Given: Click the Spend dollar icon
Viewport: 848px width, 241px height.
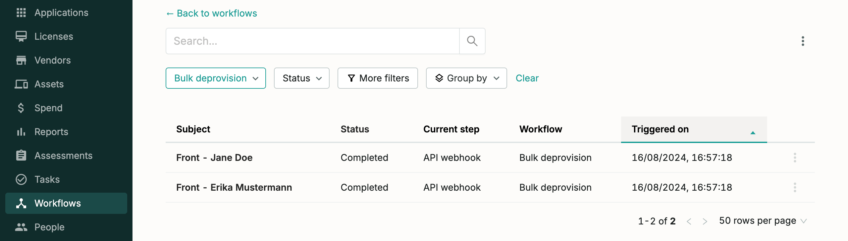Looking at the screenshot, I should point(21,108).
